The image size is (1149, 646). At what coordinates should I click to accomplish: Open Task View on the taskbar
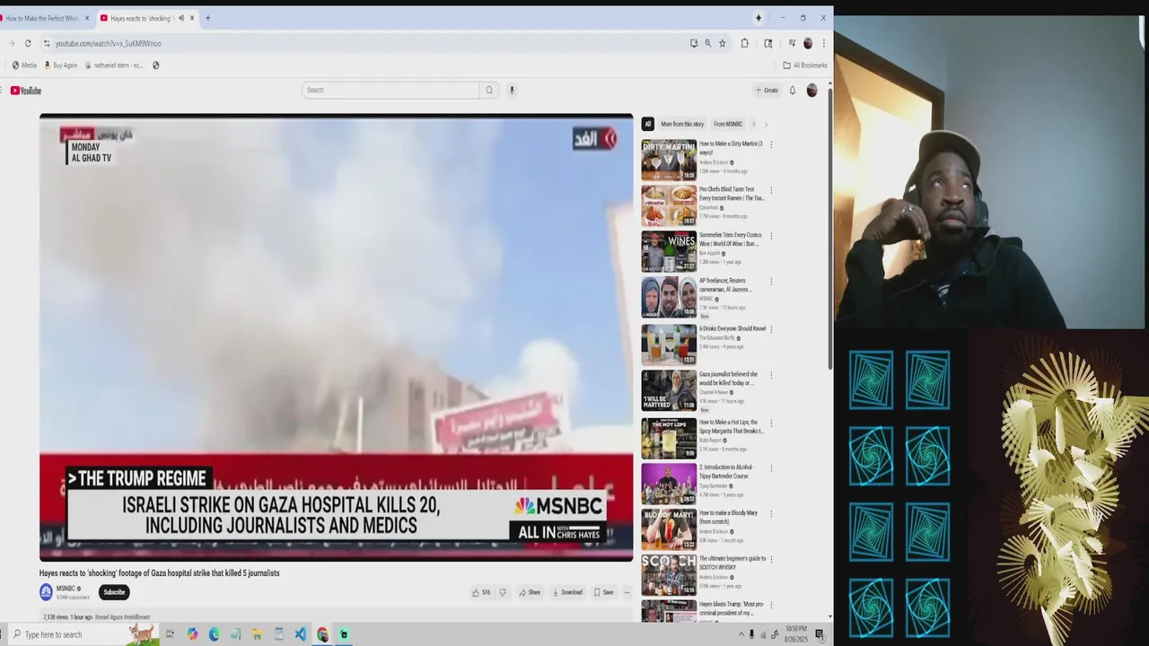coord(170,634)
